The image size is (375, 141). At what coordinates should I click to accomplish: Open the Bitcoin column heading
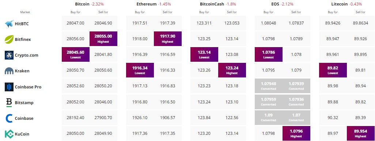(x=82, y=4)
